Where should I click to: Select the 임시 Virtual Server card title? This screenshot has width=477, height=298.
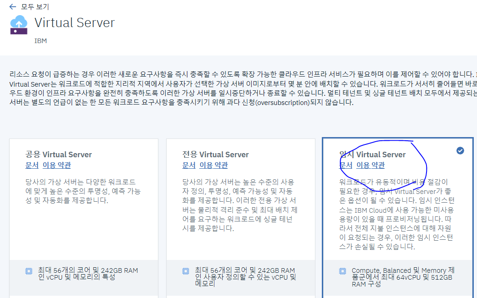[x=372, y=155]
